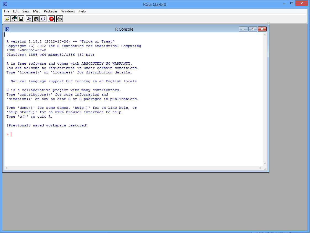Click console vertical scrollbar down arrow
Screen dimensions: 310x233
[265, 163]
